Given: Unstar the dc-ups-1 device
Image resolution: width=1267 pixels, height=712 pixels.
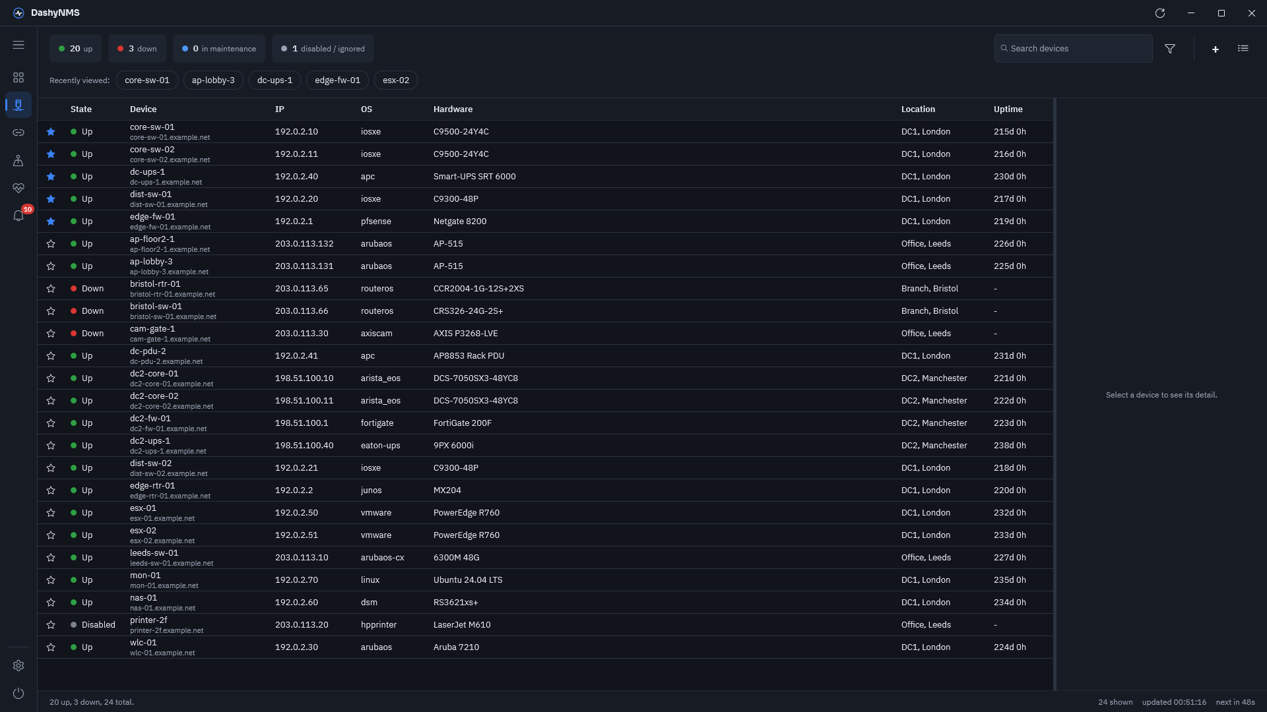Looking at the screenshot, I should [x=51, y=177].
